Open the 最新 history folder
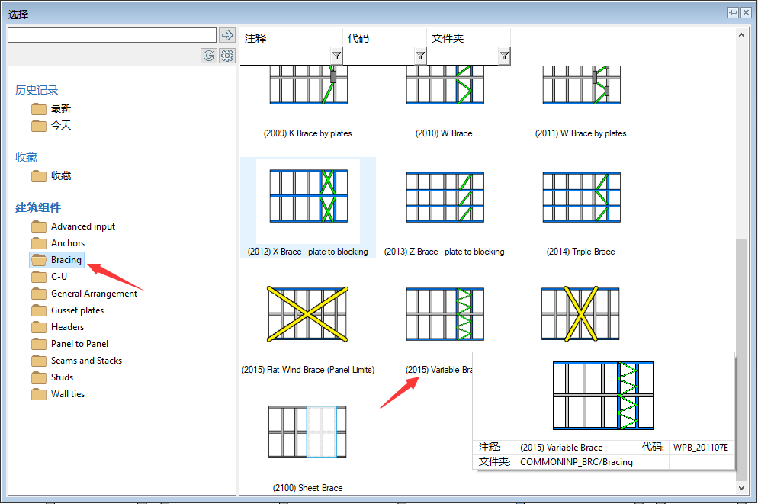The width and height of the screenshot is (758, 504). (x=51, y=109)
